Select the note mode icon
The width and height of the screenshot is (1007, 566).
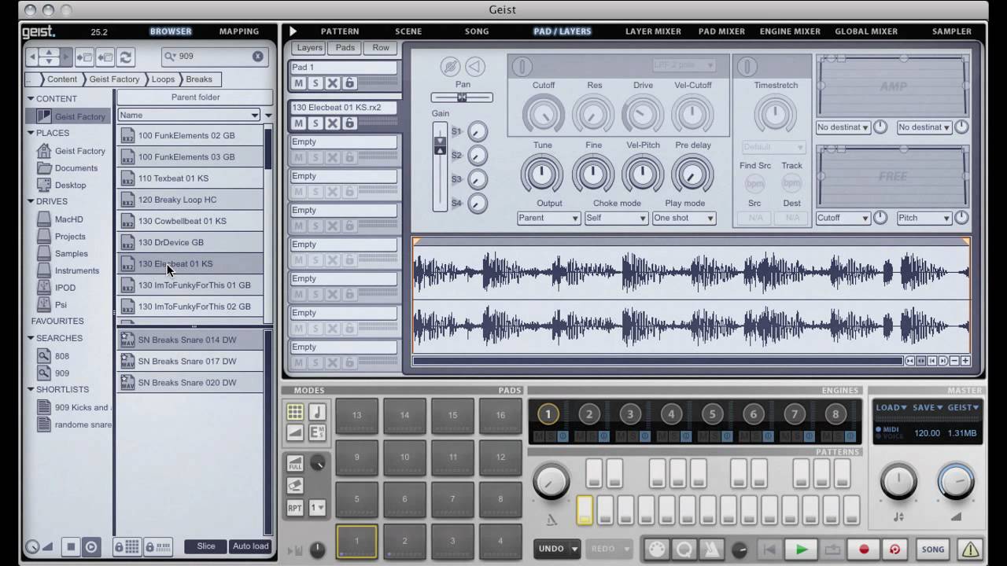[x=317, y=412]
